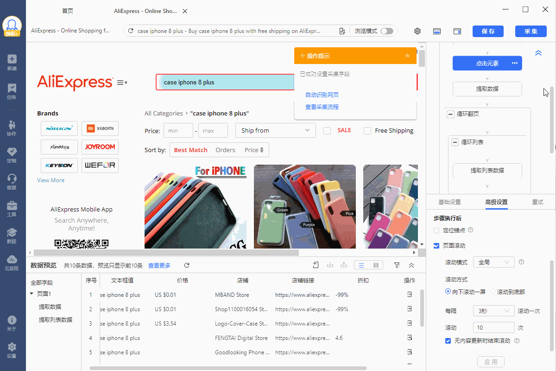
Task: Open the AliExpress categories hamburger menu
Action: point(122,83)
